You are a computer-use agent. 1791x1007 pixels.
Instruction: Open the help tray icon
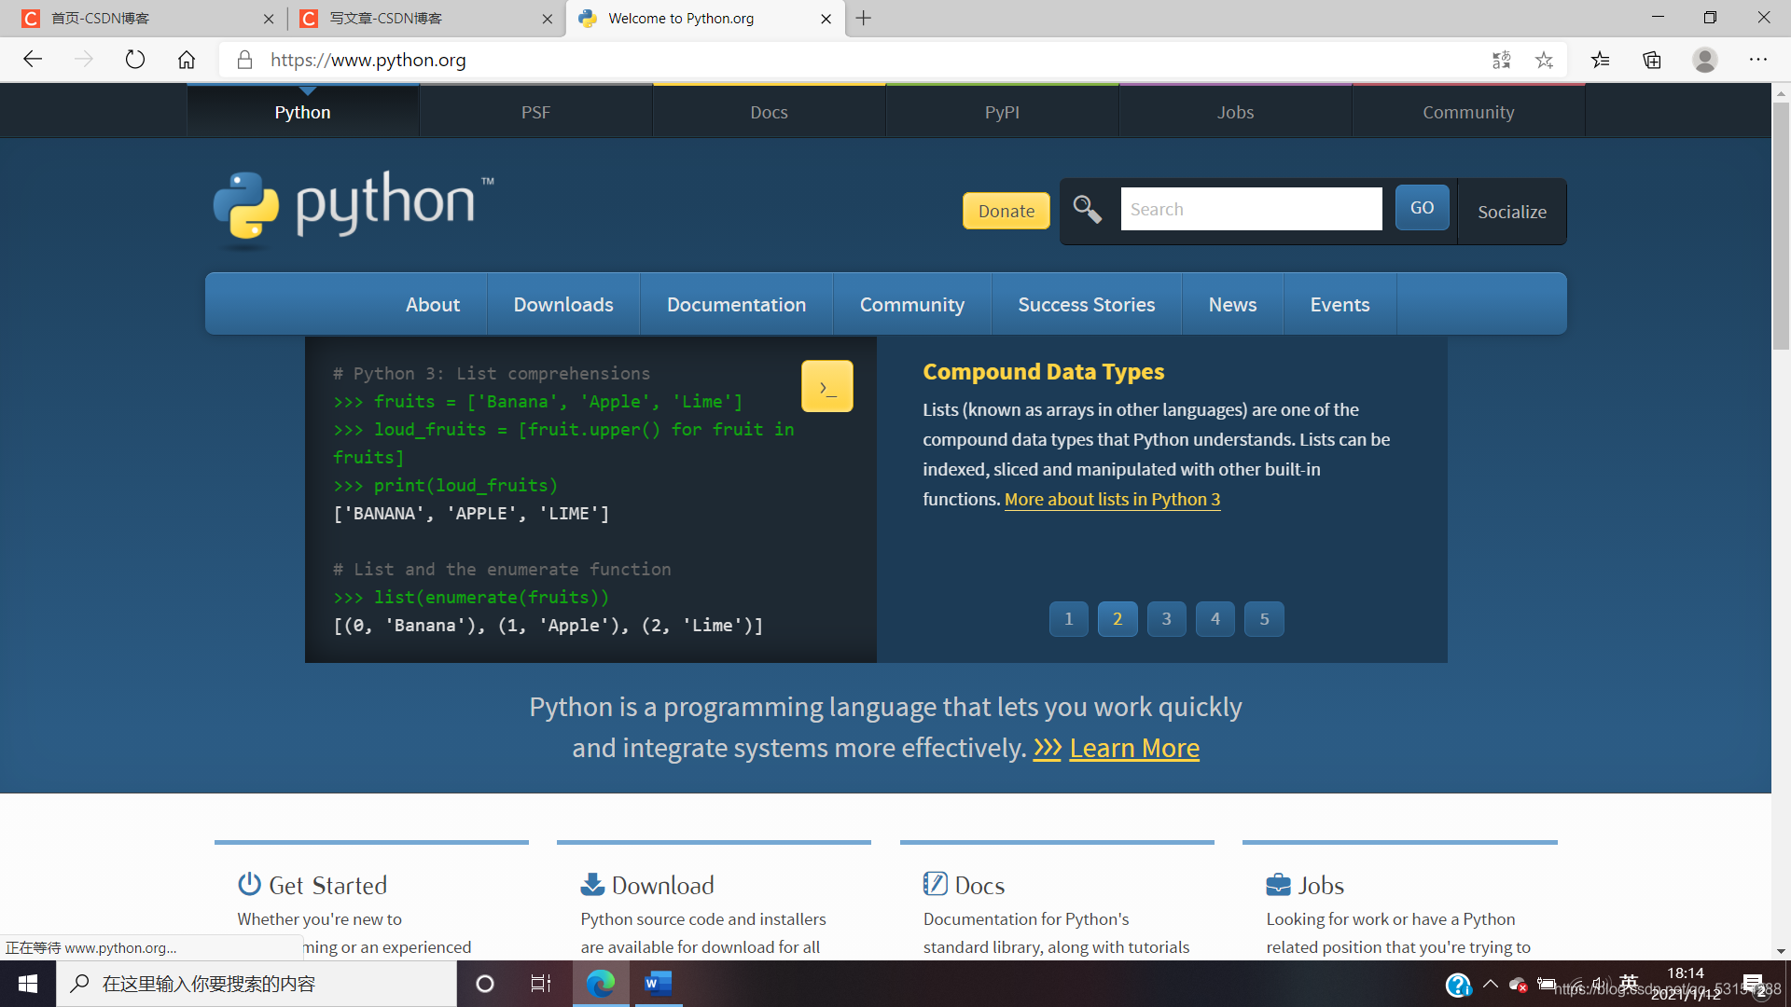point(1458,984)
